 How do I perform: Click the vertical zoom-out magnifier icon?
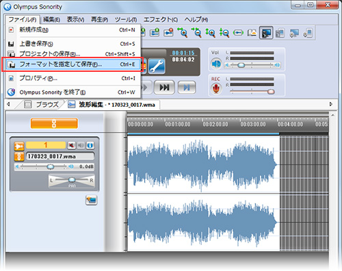[x=224, y=33]
